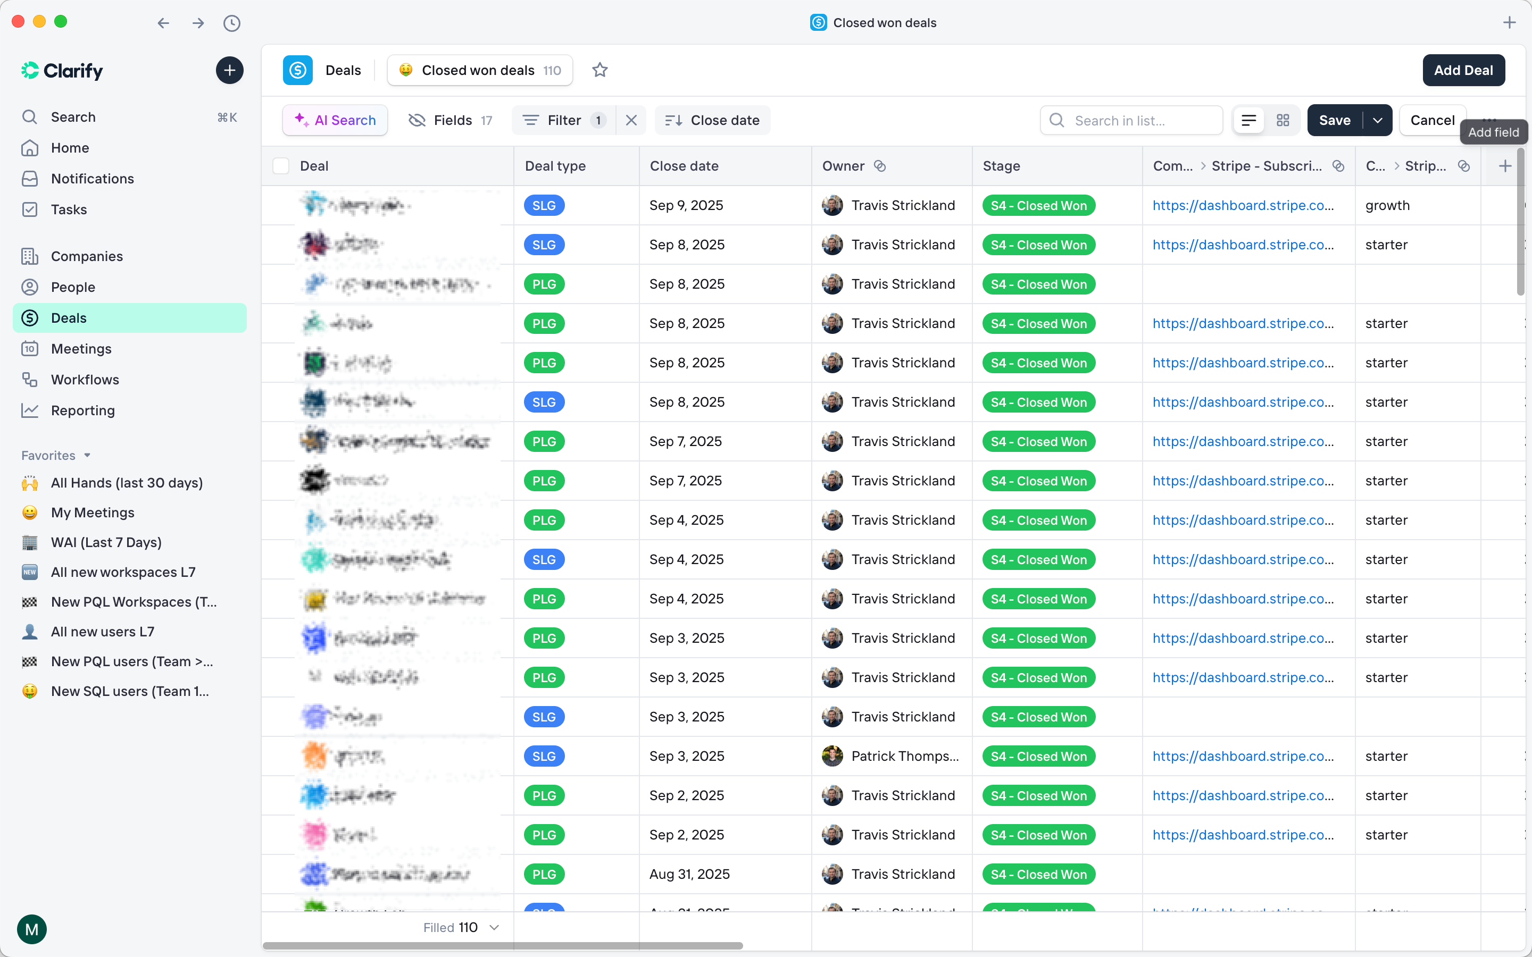1532x957 pixels.
Task: Open WAI (Last 7 Days) favorite
Action: coord(130,542)
